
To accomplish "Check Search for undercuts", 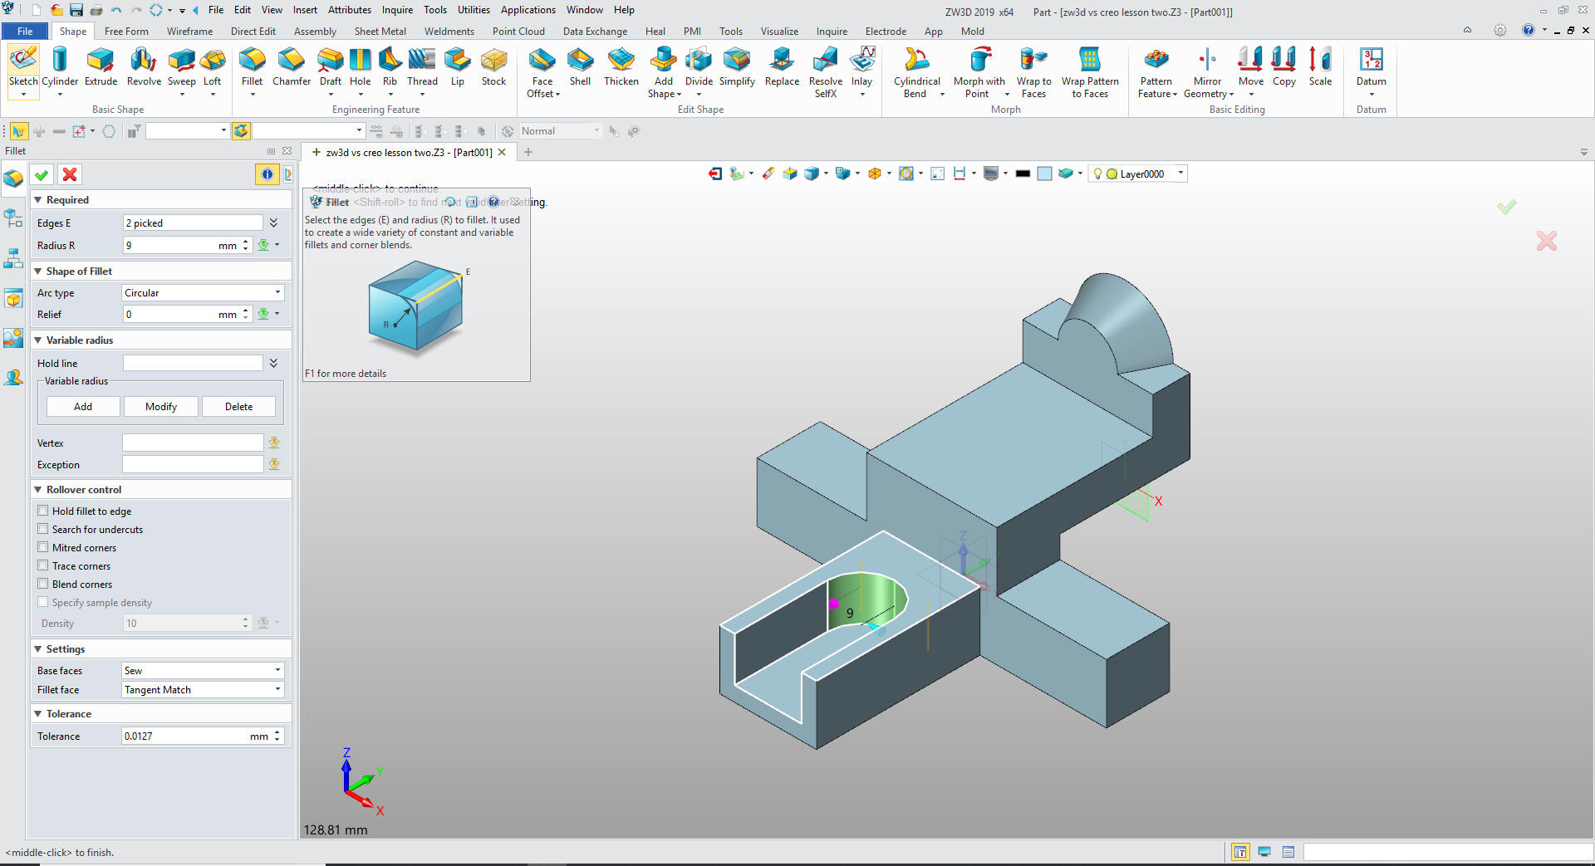I will click(43, 529).
